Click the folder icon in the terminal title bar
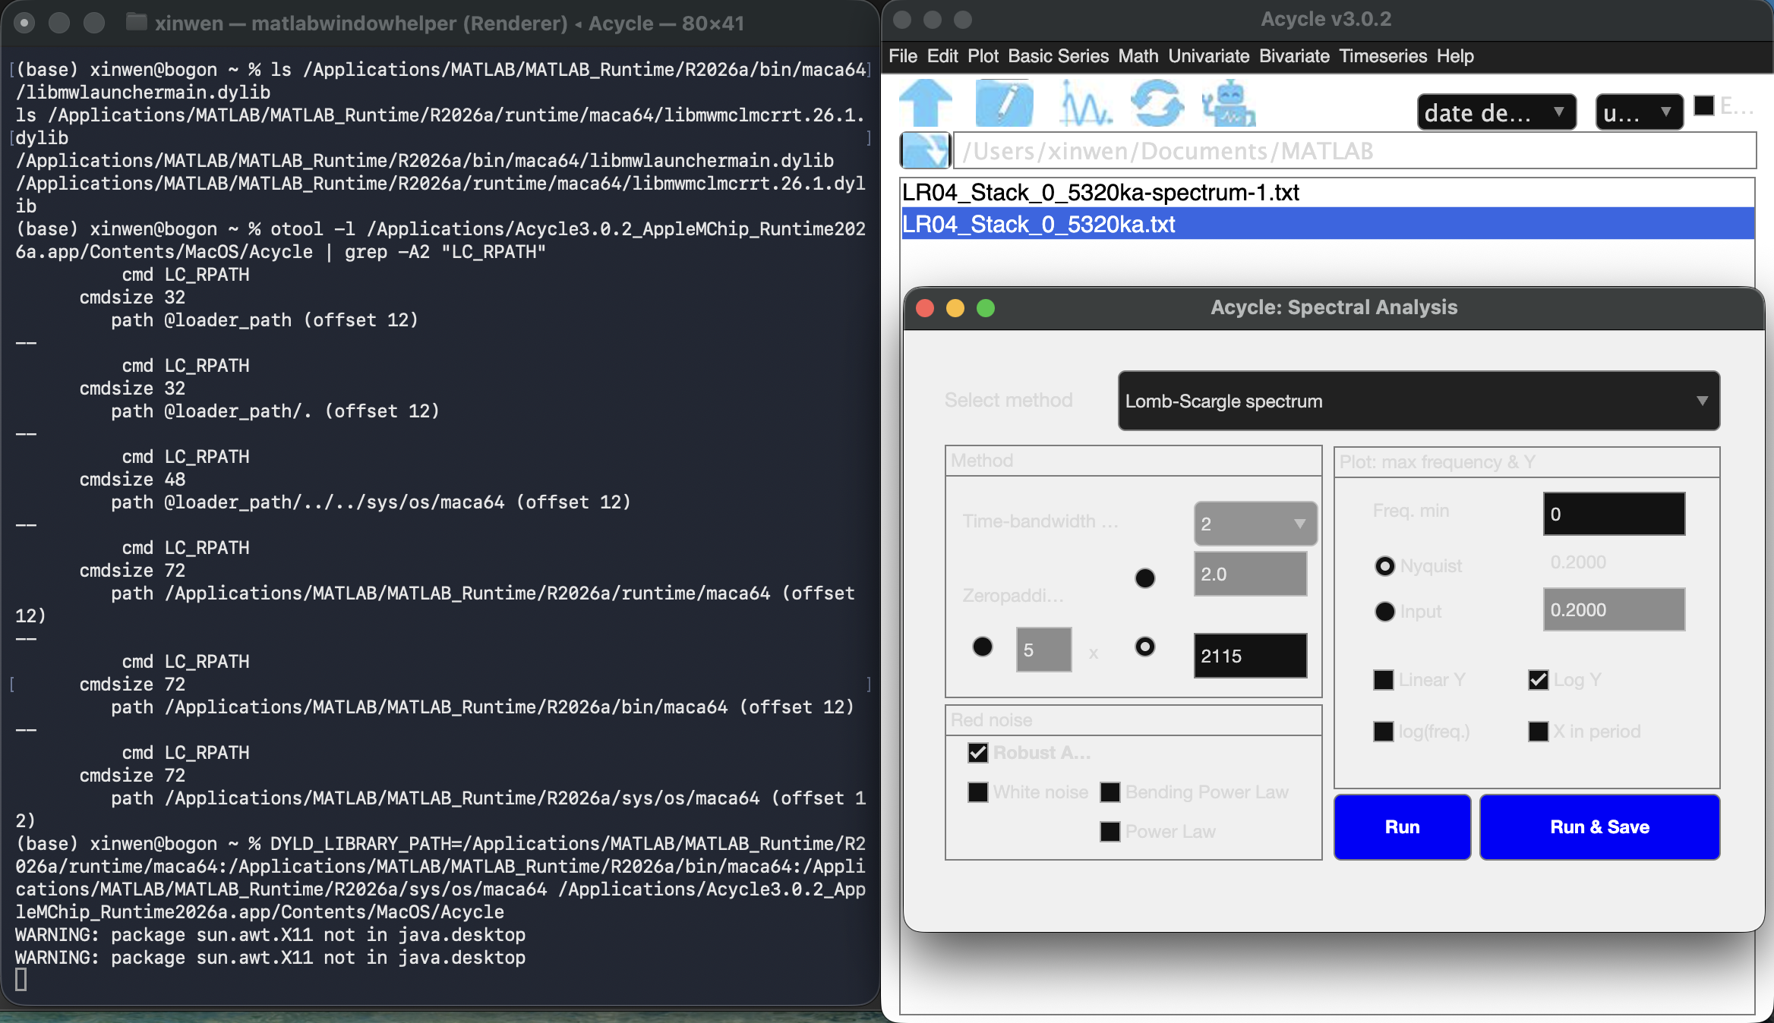The width and height of the screenshot is (1774, 1023). pos(136,22)
